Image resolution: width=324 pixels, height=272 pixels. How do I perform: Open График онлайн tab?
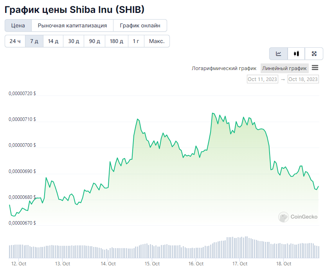[140, 25]
